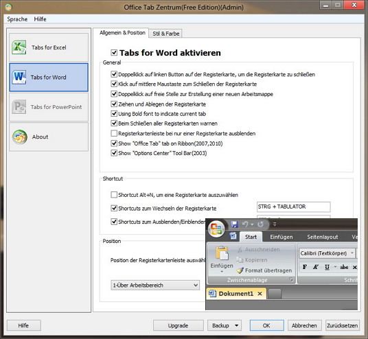The image size is (368, 339).
Task: Click the italic K button in the preview
Action: pos(316,267)
